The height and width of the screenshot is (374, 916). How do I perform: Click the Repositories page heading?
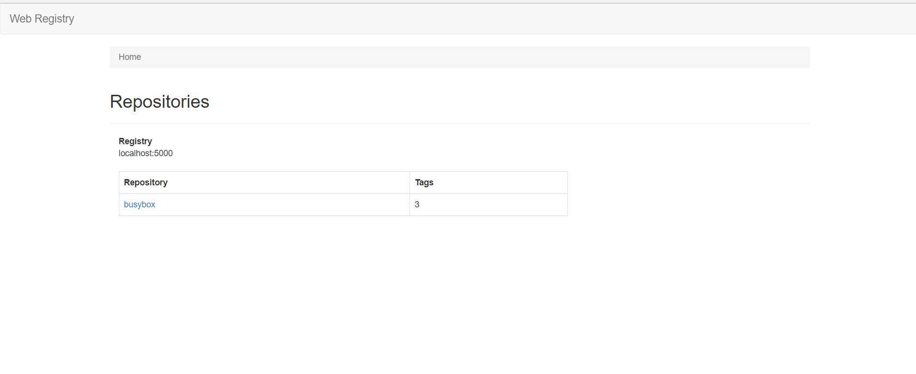point(159,102)
